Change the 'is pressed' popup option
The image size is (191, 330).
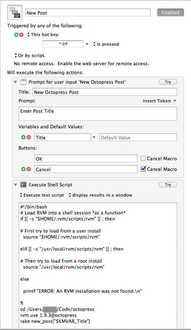tap(106, 44)
